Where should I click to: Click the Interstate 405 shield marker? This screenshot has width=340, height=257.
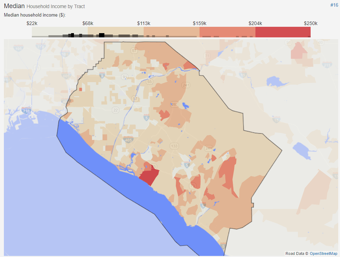(128, 140)
